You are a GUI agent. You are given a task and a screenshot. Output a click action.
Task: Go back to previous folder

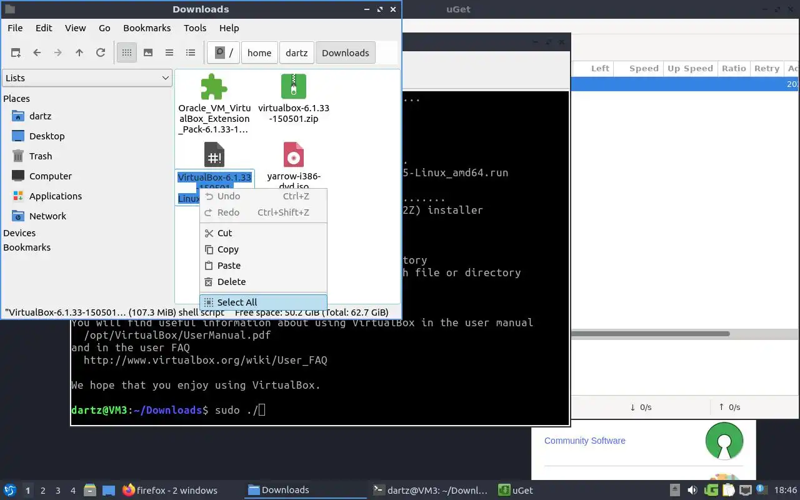pyautogui.click(x=37, y=53)
